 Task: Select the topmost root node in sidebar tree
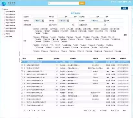3,9
